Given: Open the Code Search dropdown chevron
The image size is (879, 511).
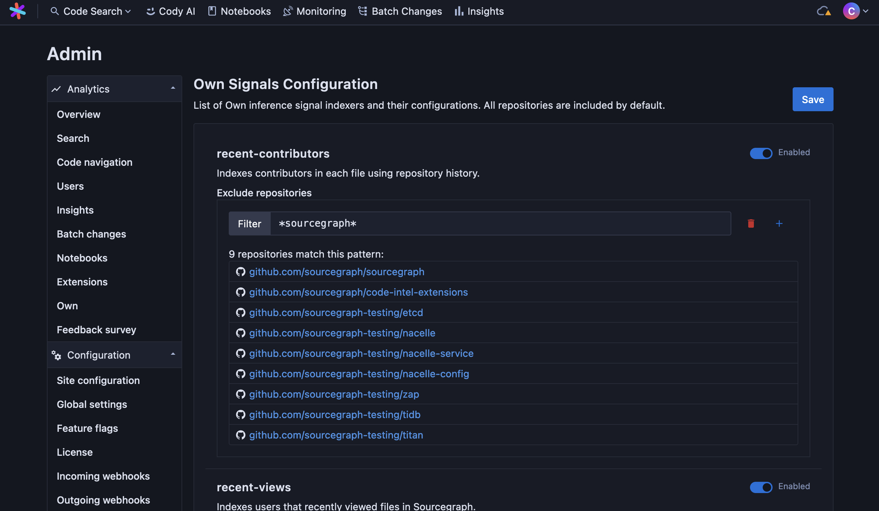Looking at the screenshot, I should 128,12.
